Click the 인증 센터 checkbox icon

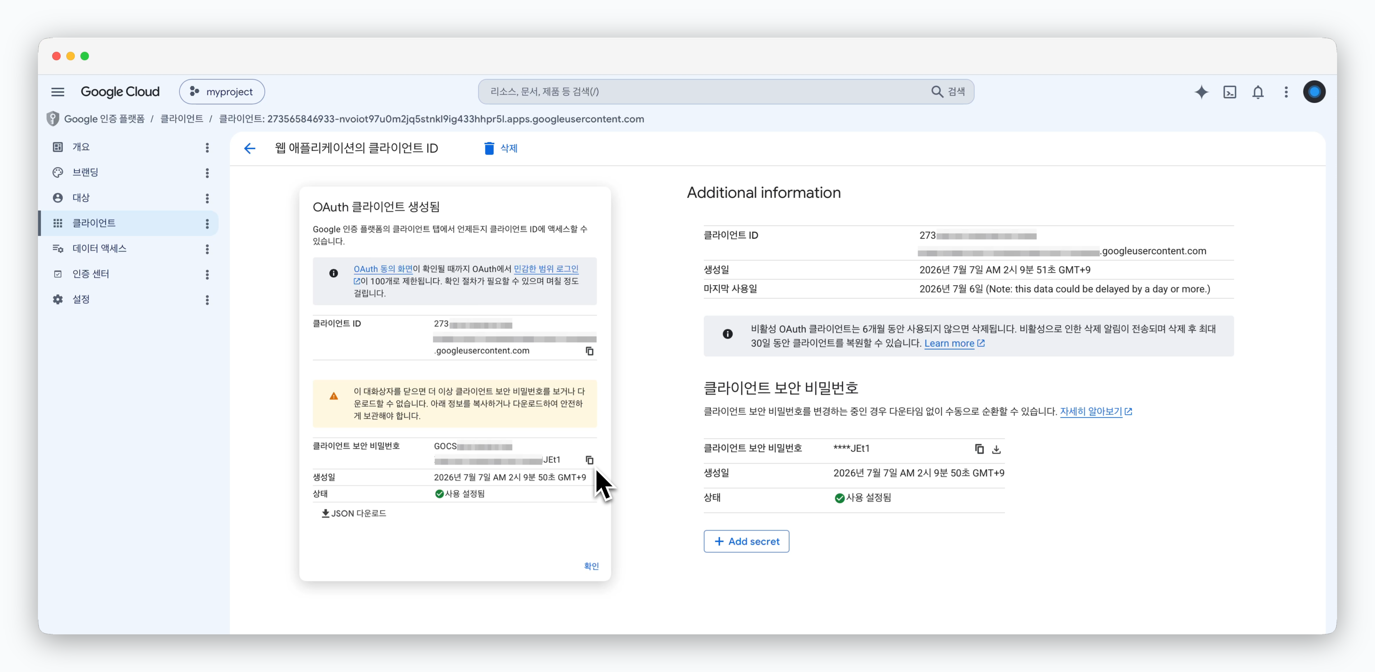click(x=58, y=274)
